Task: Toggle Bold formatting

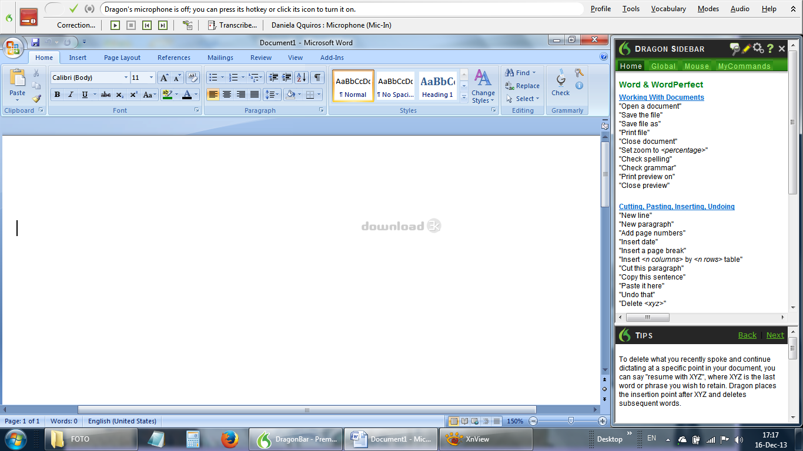Action: click(57, 95)
